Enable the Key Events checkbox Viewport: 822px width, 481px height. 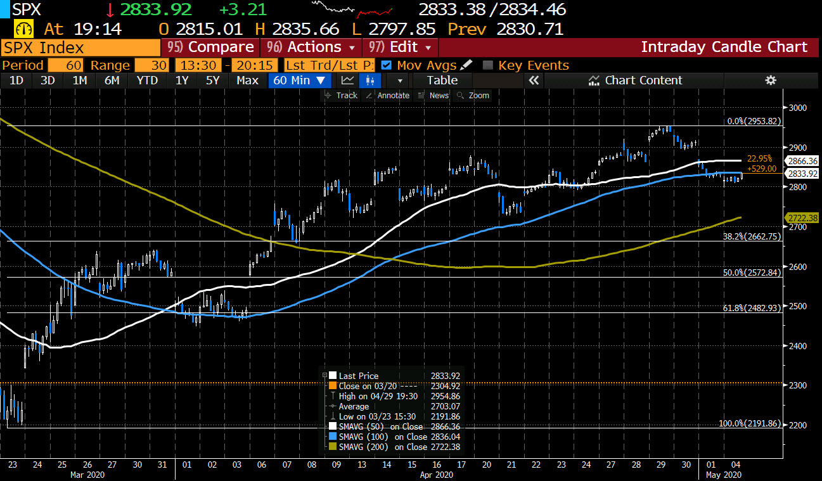click(487, 65)
